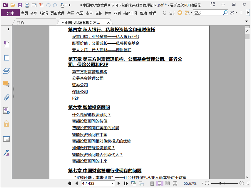Click the vertical scrollbar thumb
The width and height of the screenshot is (251, 188).
coord(247,36)
